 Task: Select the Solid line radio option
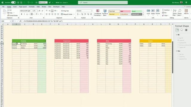[x=178, y=56]
